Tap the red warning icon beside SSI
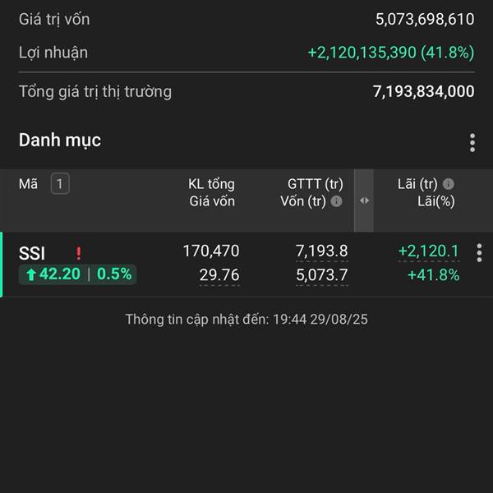Viewport: 493px width, 493px height. tap(78, 253)
